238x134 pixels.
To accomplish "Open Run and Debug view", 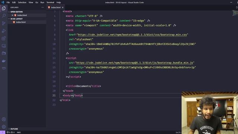I will point(4,31).
